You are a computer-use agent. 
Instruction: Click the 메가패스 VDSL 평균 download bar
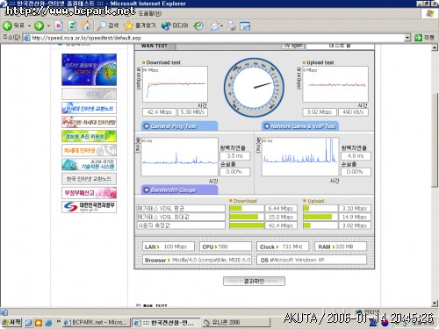pos(247,208)
